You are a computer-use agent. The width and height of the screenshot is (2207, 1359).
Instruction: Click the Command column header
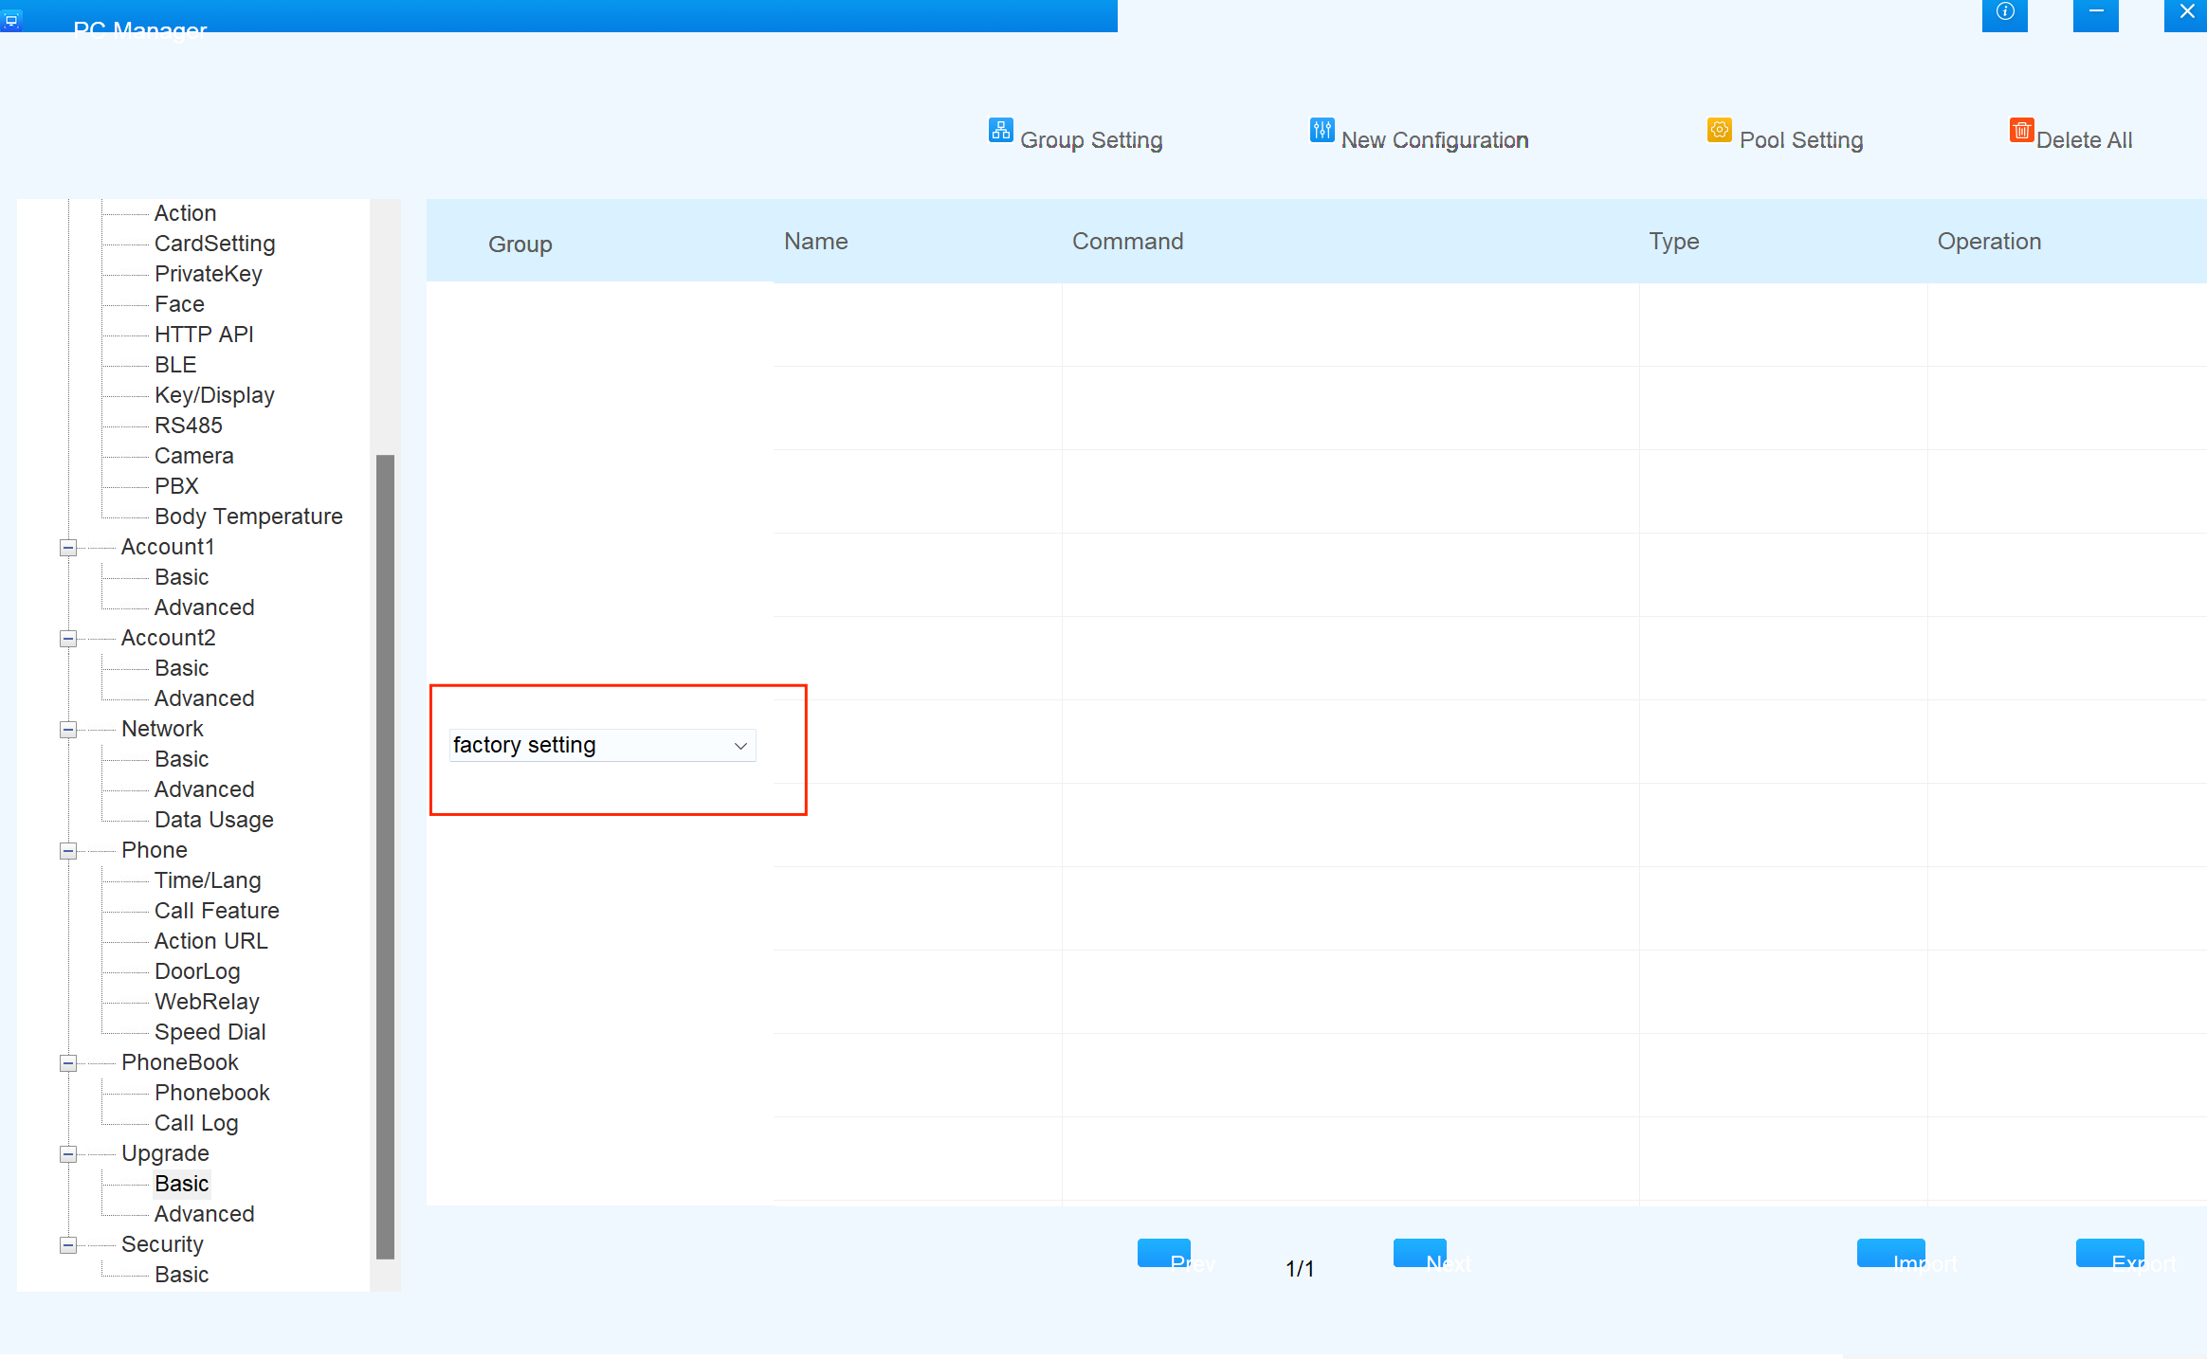pos(1127,242)
